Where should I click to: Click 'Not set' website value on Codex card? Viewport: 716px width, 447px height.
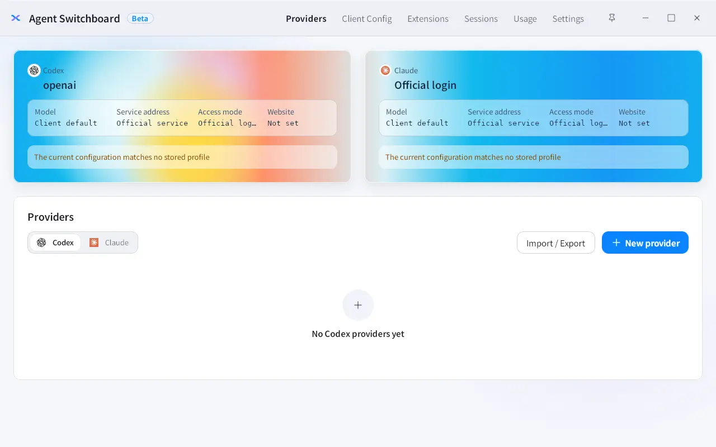click(283, 123)
